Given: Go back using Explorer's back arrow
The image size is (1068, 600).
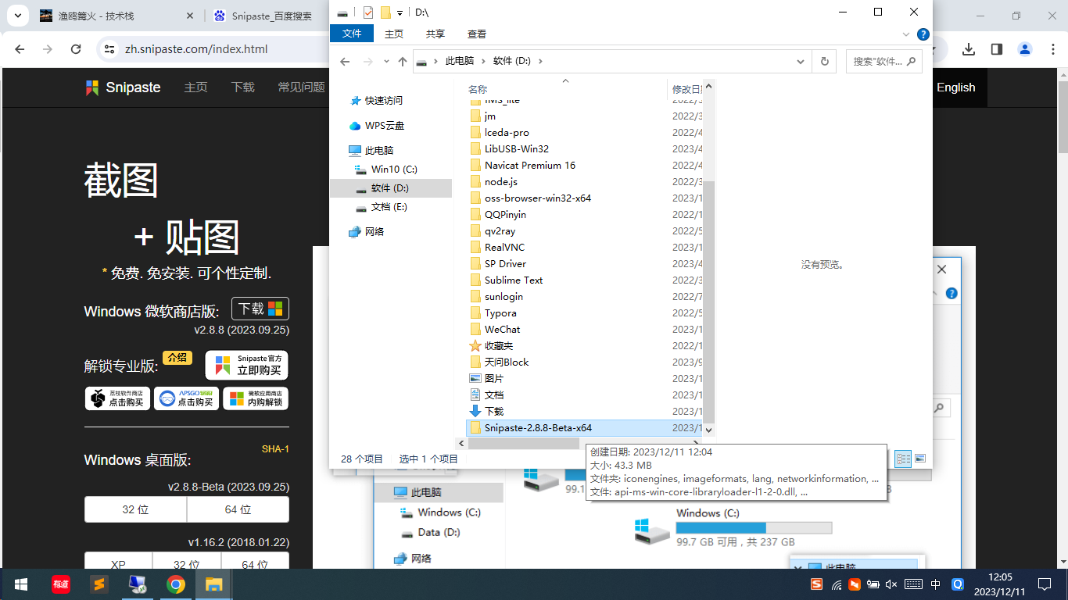Looking at the screenshot, I should coord(345,61).
